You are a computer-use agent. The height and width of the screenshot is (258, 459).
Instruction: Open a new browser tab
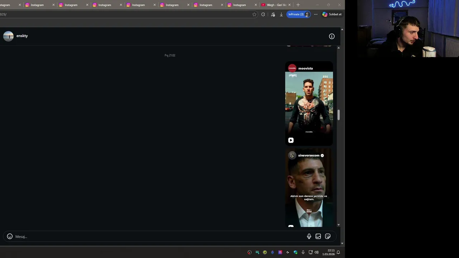pyautogui.click(x=298, y=5)
